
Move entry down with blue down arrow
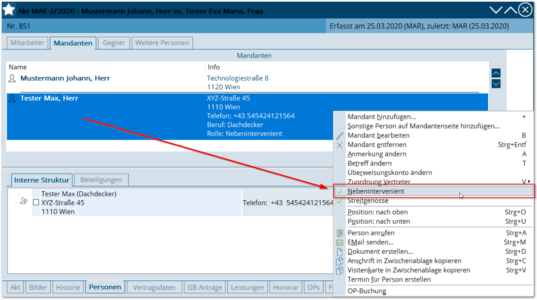pos(496,84)
